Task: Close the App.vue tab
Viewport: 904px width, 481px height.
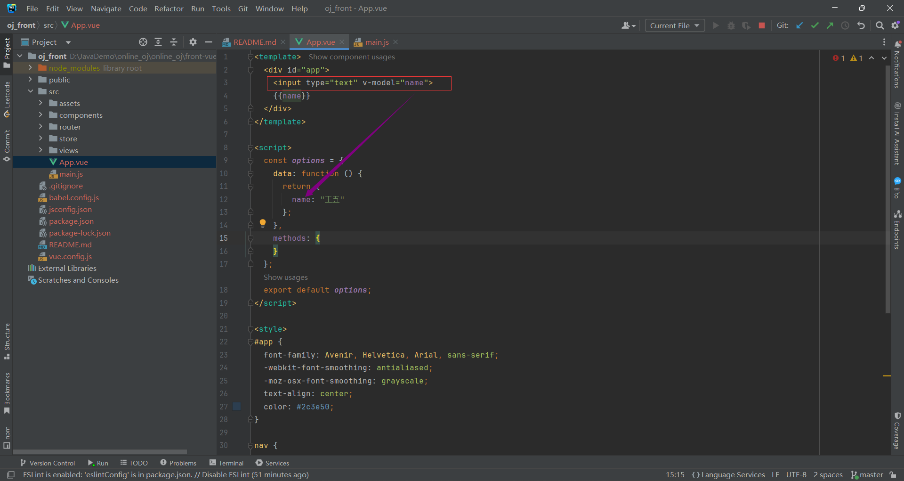Action: tap(342, 42)
